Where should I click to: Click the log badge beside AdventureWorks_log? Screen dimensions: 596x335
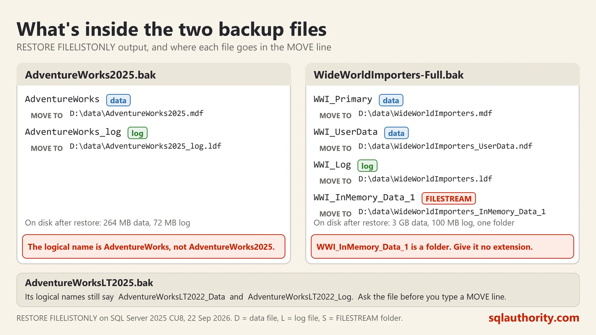[x=137, y=133]
